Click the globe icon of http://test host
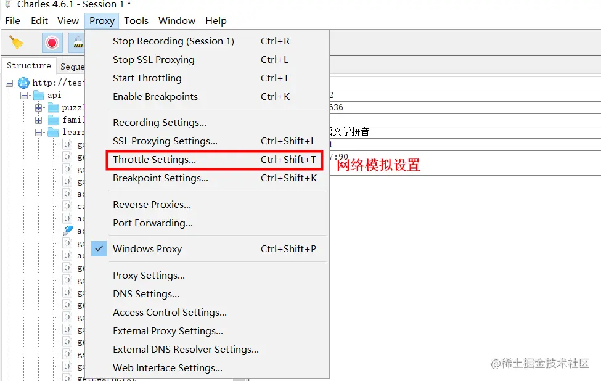This screenshot has width=601, height=381. pos(24,83)
